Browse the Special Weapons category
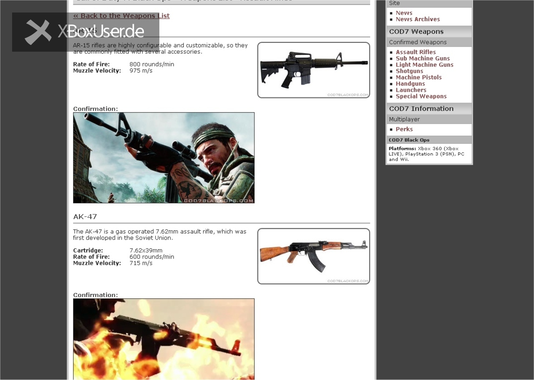The height and width of the screenshot is (380, 534). point(421,96)
